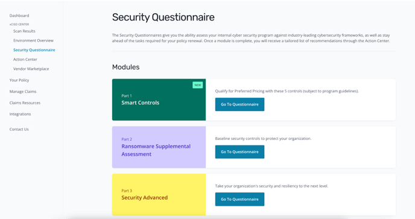The width and height of the screenshot is (415, 219).
Task: Click the purple Ransomware Supplemental Assessment tile
Action: point(159,147)
